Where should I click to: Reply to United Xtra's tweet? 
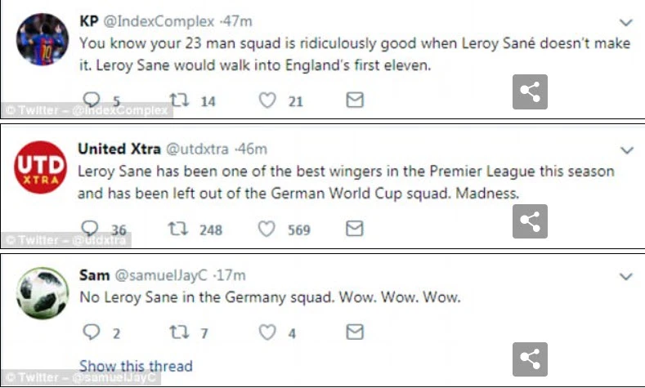(x=91, y=230)
